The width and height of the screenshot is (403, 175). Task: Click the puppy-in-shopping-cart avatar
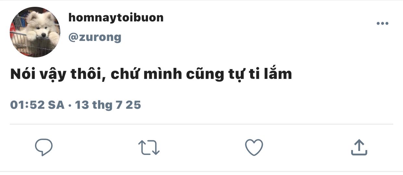(x=35, y=32)
